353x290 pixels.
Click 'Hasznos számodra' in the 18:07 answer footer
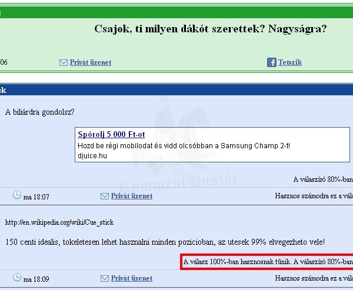click(x=314, y=196)
